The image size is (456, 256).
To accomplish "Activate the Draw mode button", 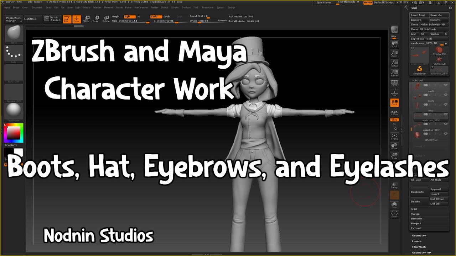I will (77, 19).
